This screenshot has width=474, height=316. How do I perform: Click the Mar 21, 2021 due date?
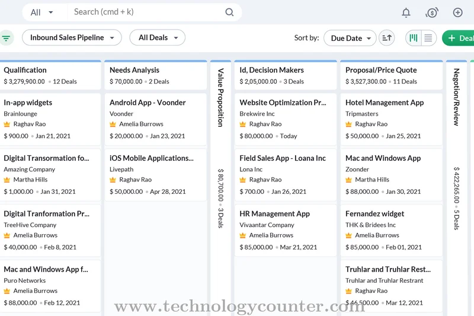tap(299, 247)
